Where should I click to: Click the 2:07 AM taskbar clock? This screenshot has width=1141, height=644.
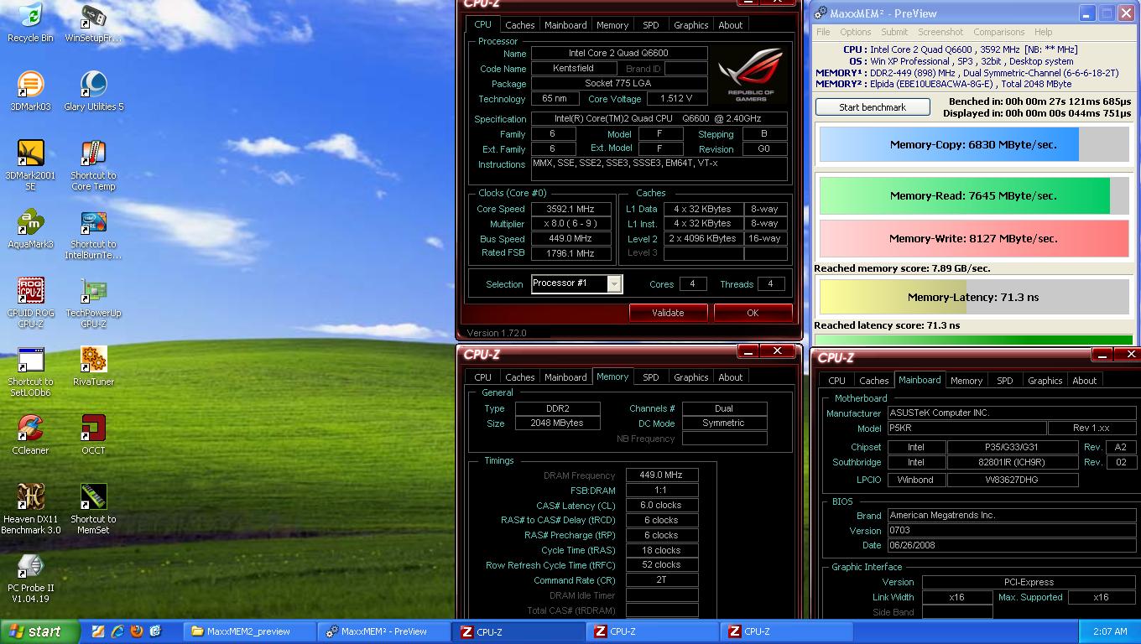1110,631
